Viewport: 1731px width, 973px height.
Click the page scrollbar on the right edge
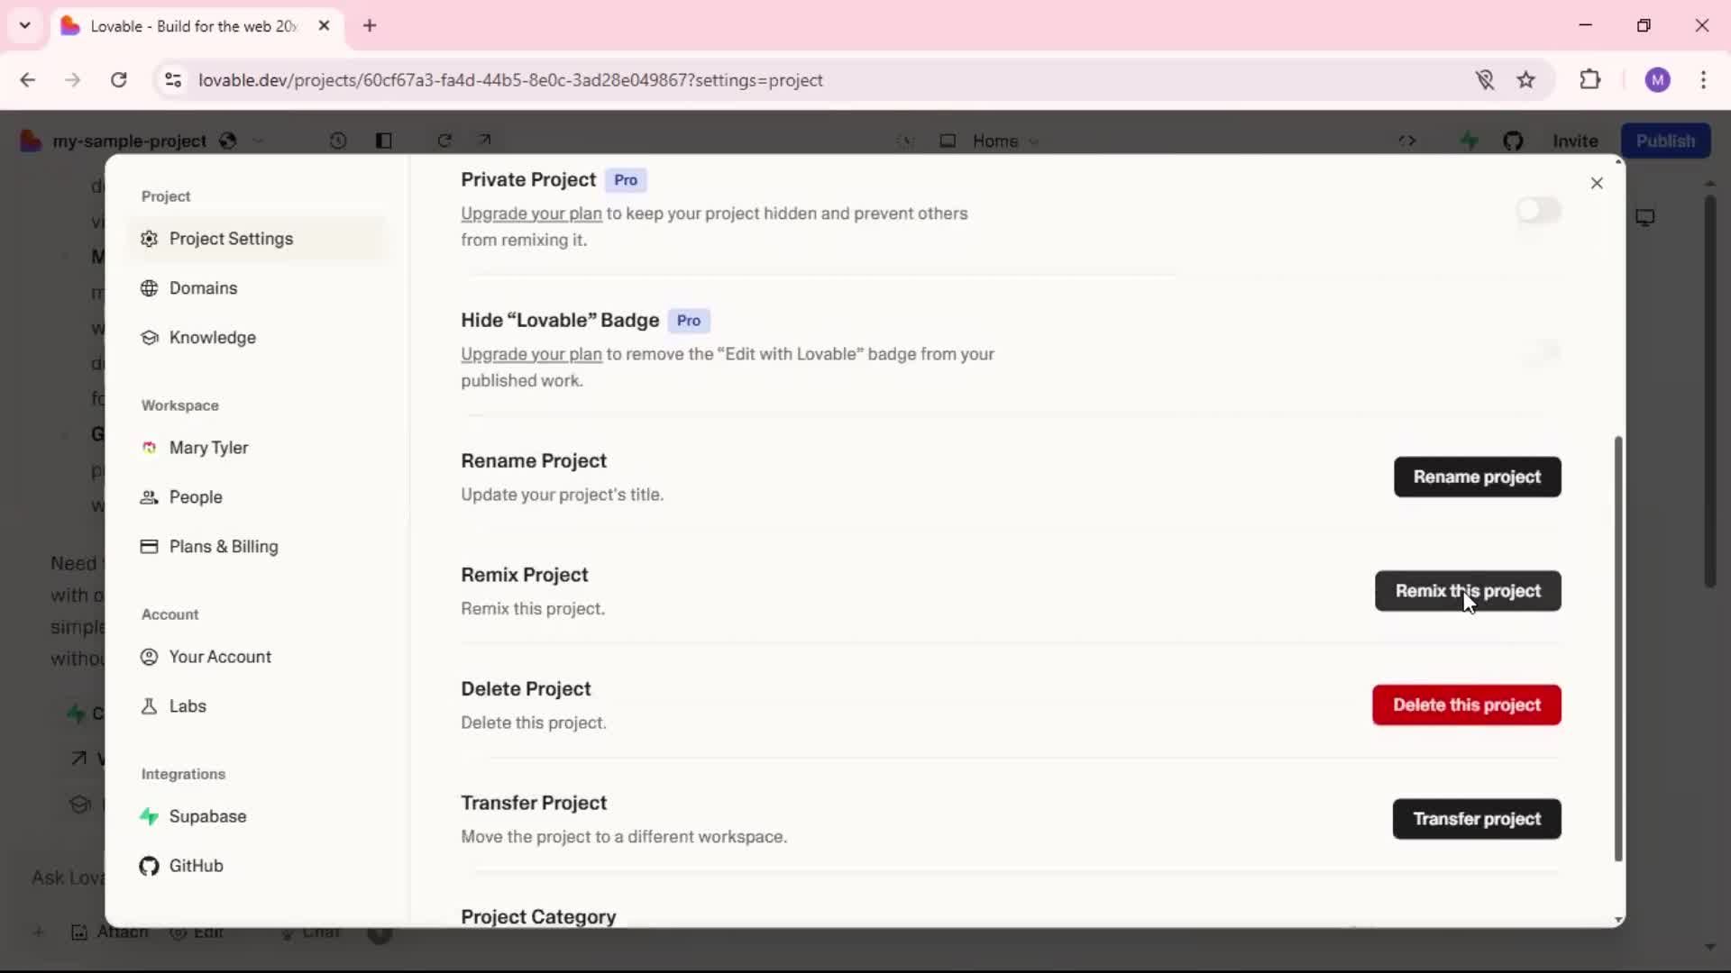(x=1709, y=392)
